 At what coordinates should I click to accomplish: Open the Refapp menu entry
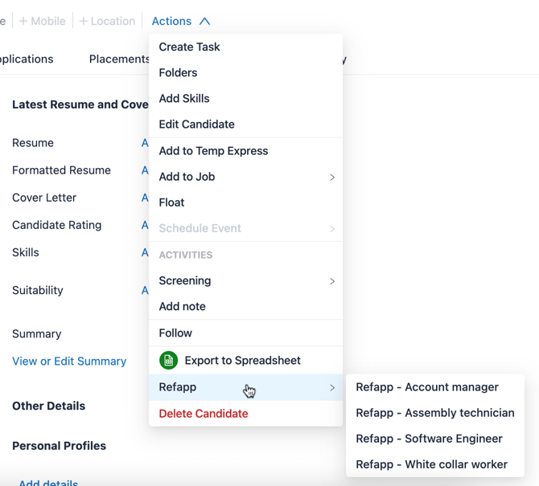tap(246, 387)
